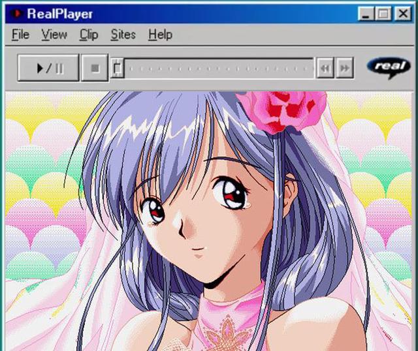Click the seek slider thumb

[x=118, y=68]
